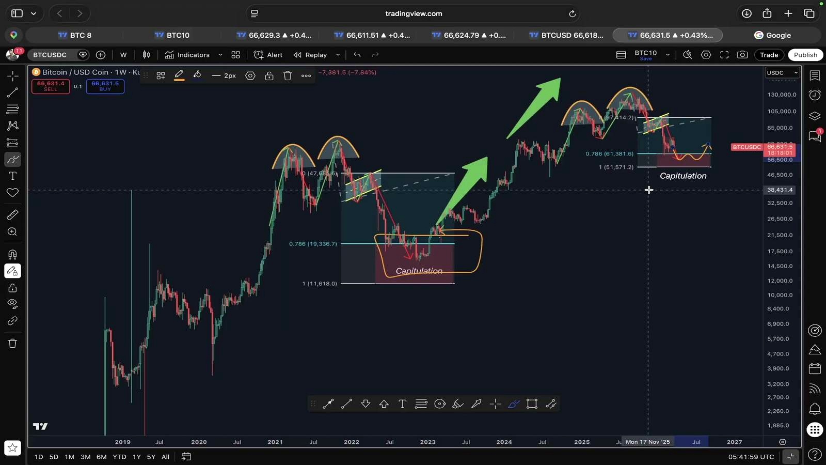The image size is (826, 465).
Task: Open Fibonacci and Gann tools in left toolbar
Action: point(12,109)
